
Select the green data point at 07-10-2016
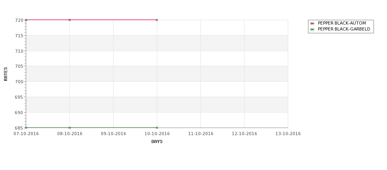(x=26, y=128)
